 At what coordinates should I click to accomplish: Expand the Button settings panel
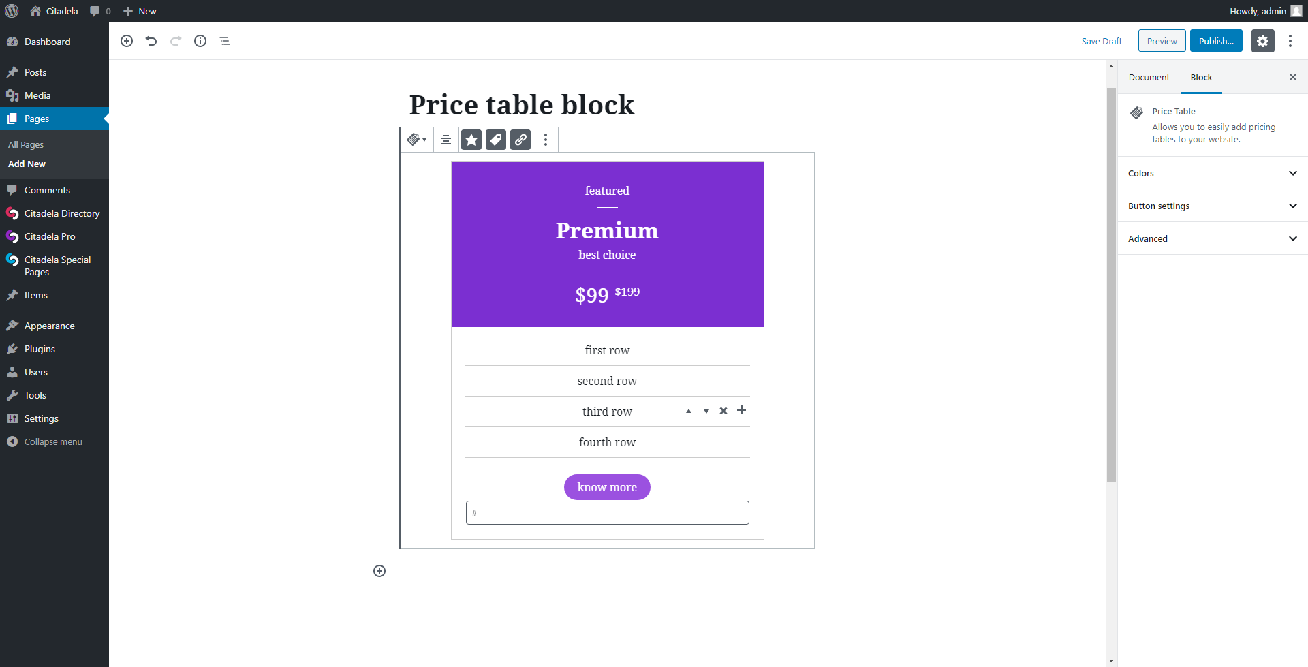1213,206
